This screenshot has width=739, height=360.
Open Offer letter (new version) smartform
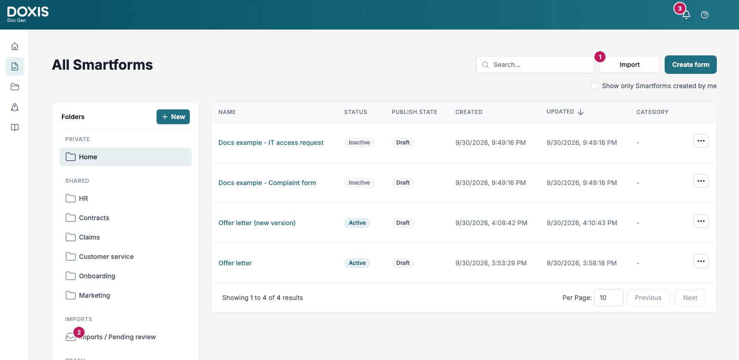pyautogui.click(x=257, y=223)
